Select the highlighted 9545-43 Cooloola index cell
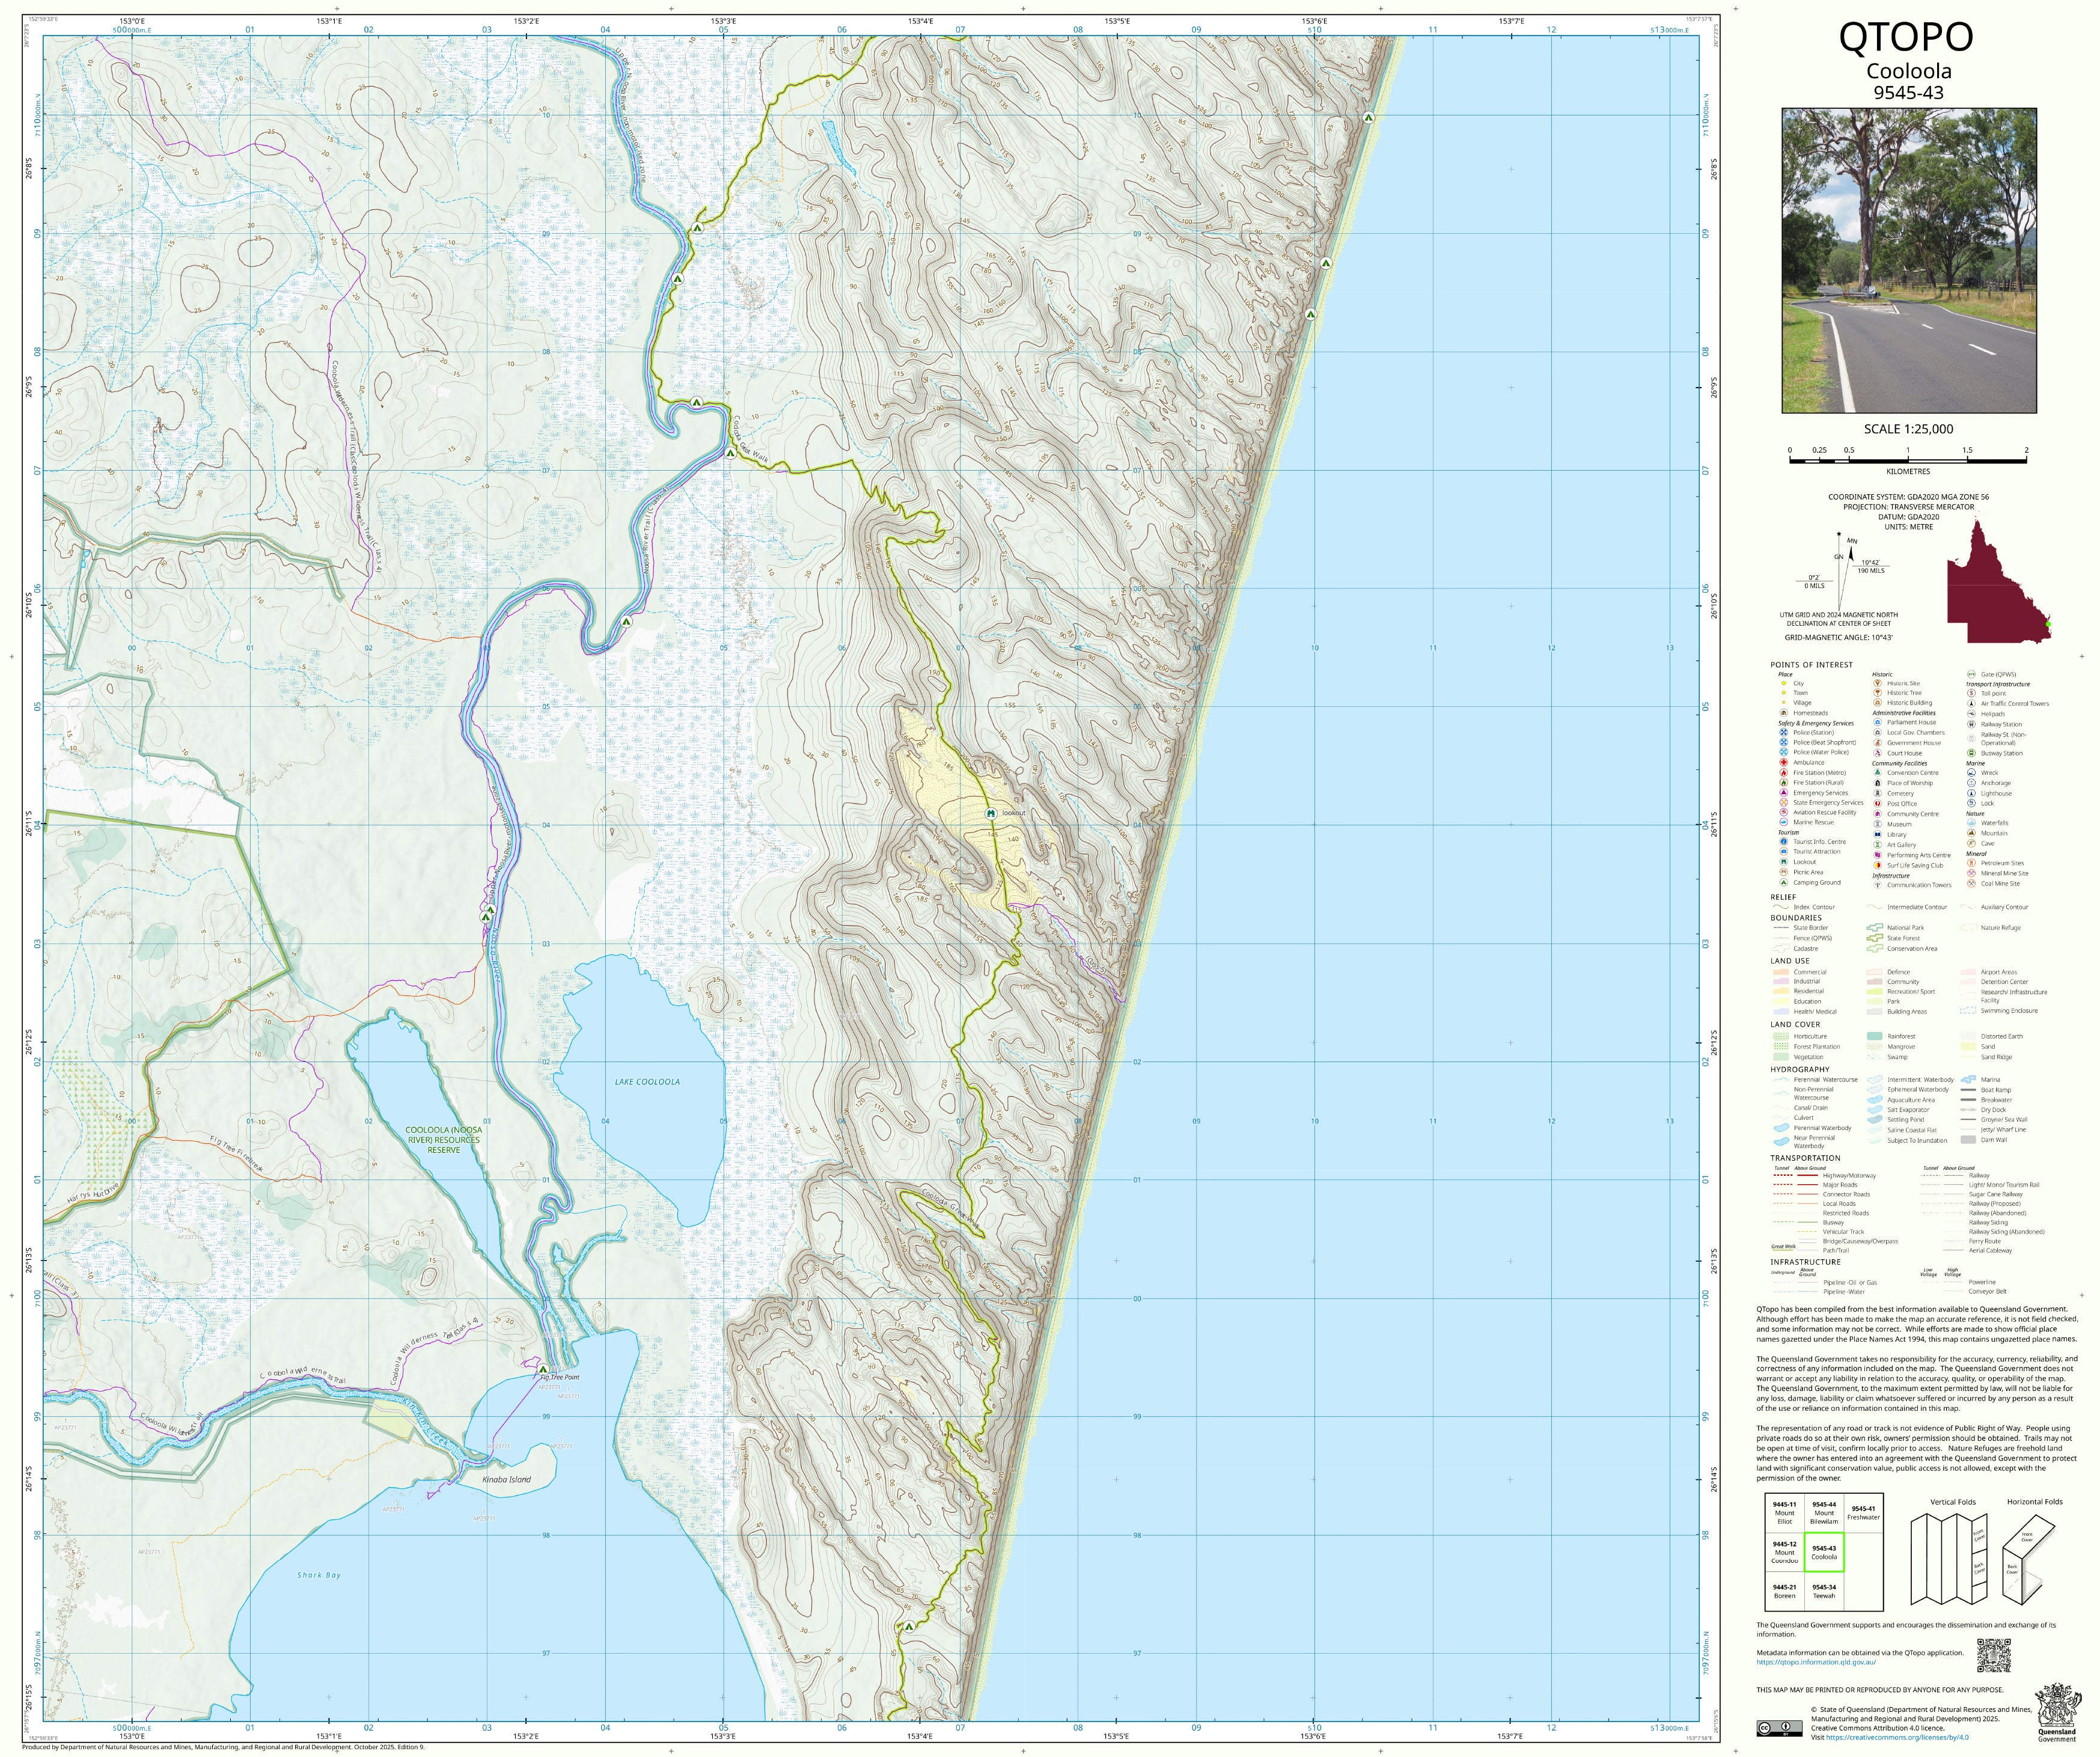The width and height of the screenshot is (2100, 1757). pos(1824,1552)
